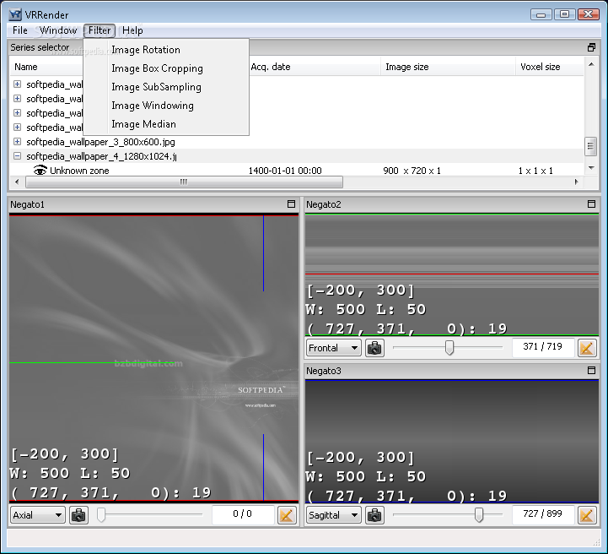Viewport: 608px width, 554px height.
Task: Expand the second softpedia_wal series row
Action: pyautogui.click(x=17, y=98)
